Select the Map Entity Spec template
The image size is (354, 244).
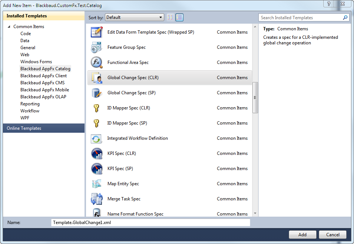pyautogui.click(x=169, y=184)
